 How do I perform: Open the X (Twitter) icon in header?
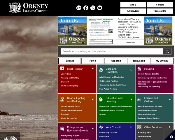pos(93,8)
